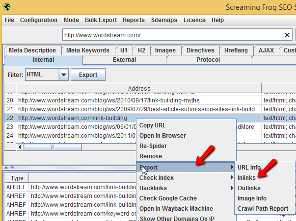Click the Address column header
Viewport: 296px width, 221px height.
click(x=139, y=89)
